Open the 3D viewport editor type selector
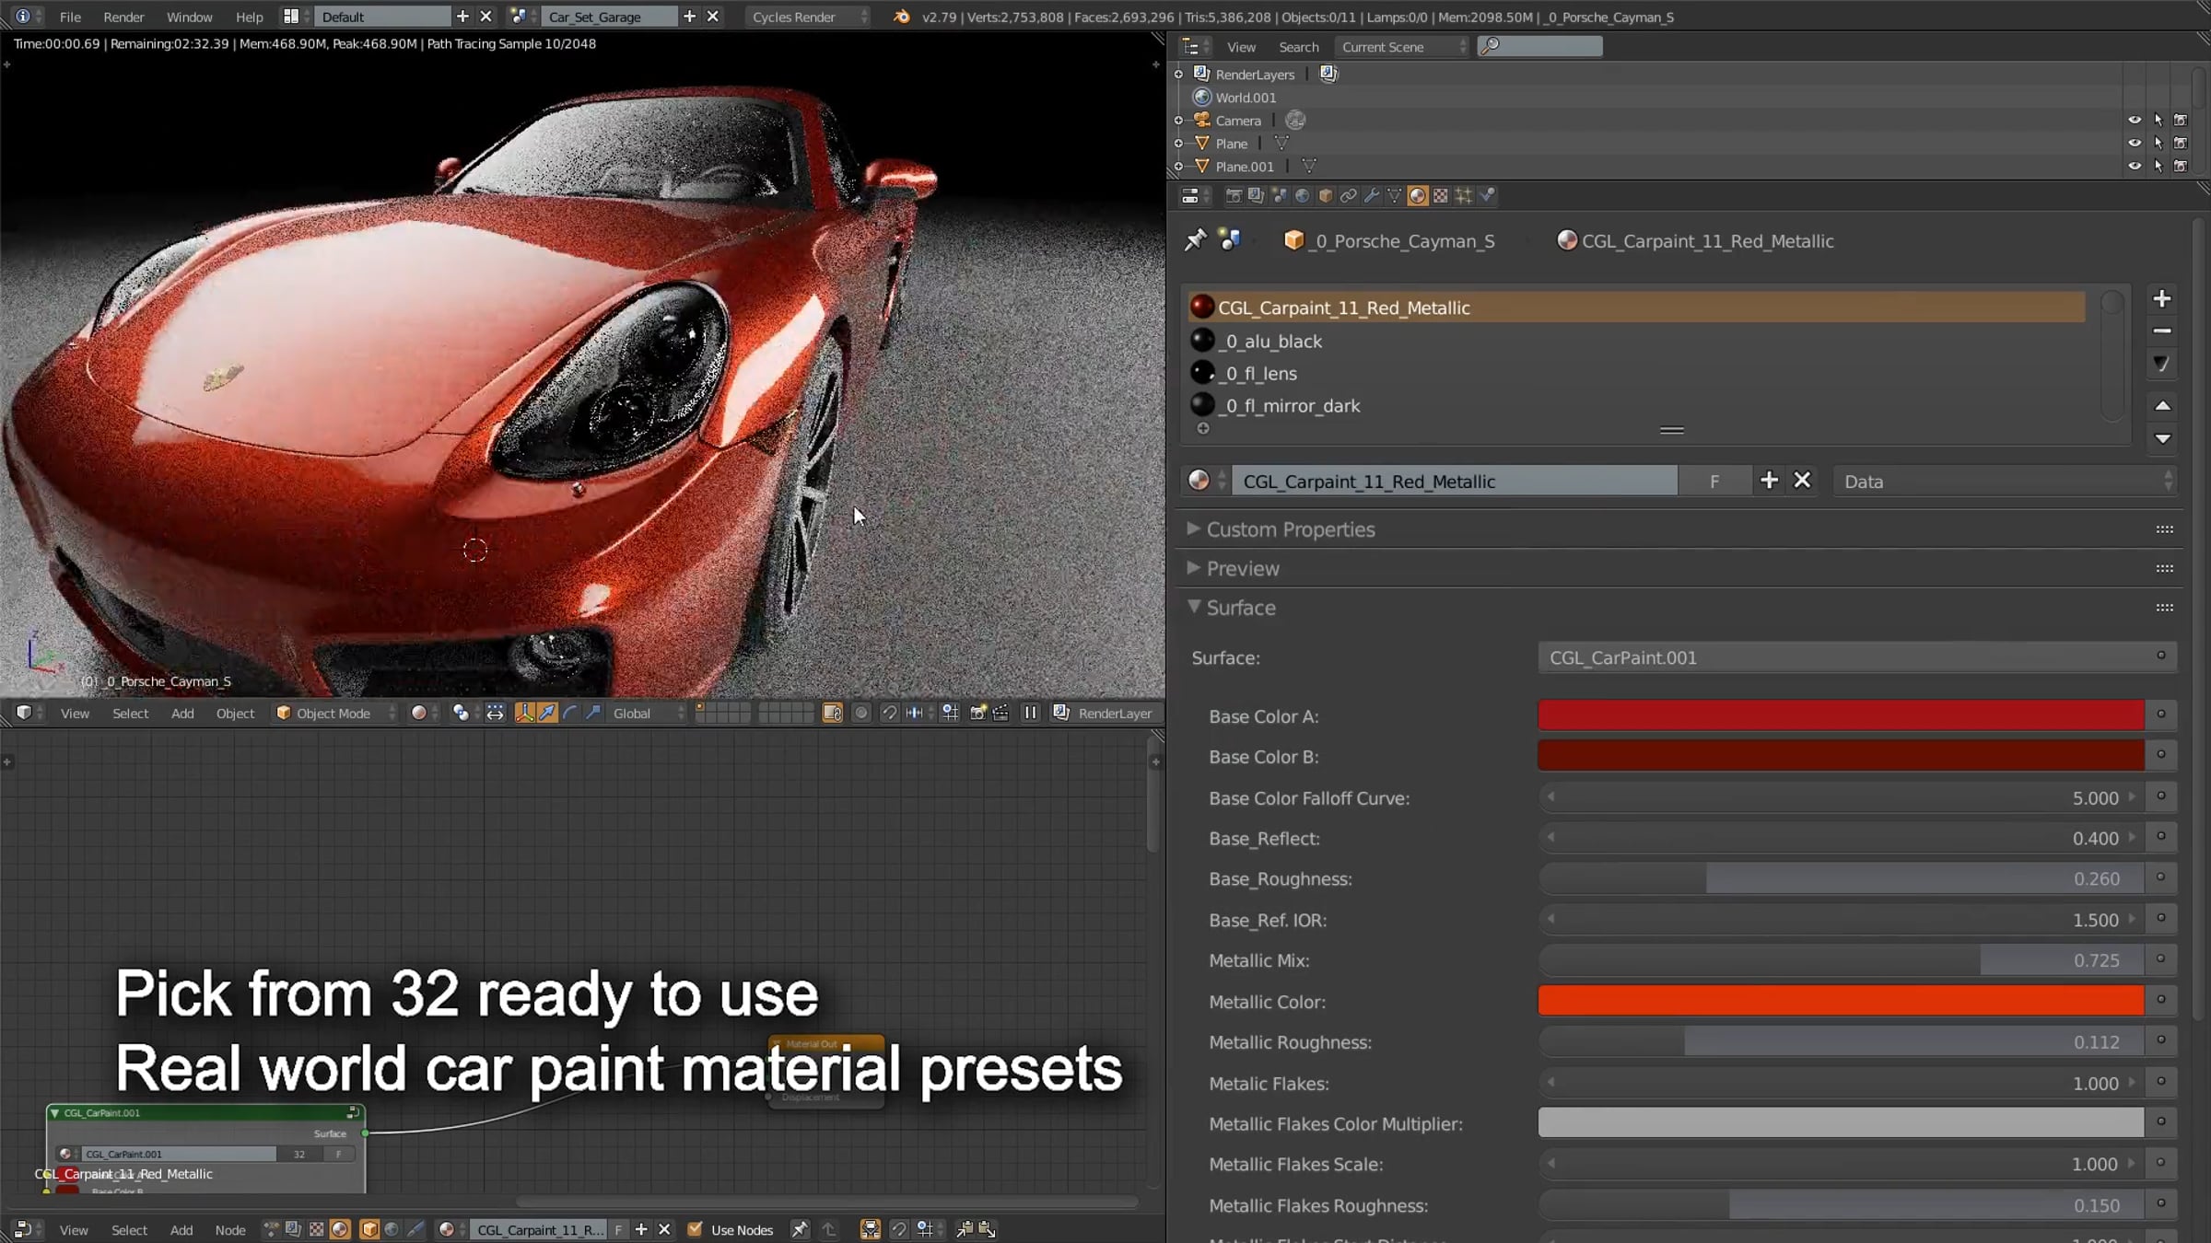This screenshot has width=2211, height=1243. point(28,713)
